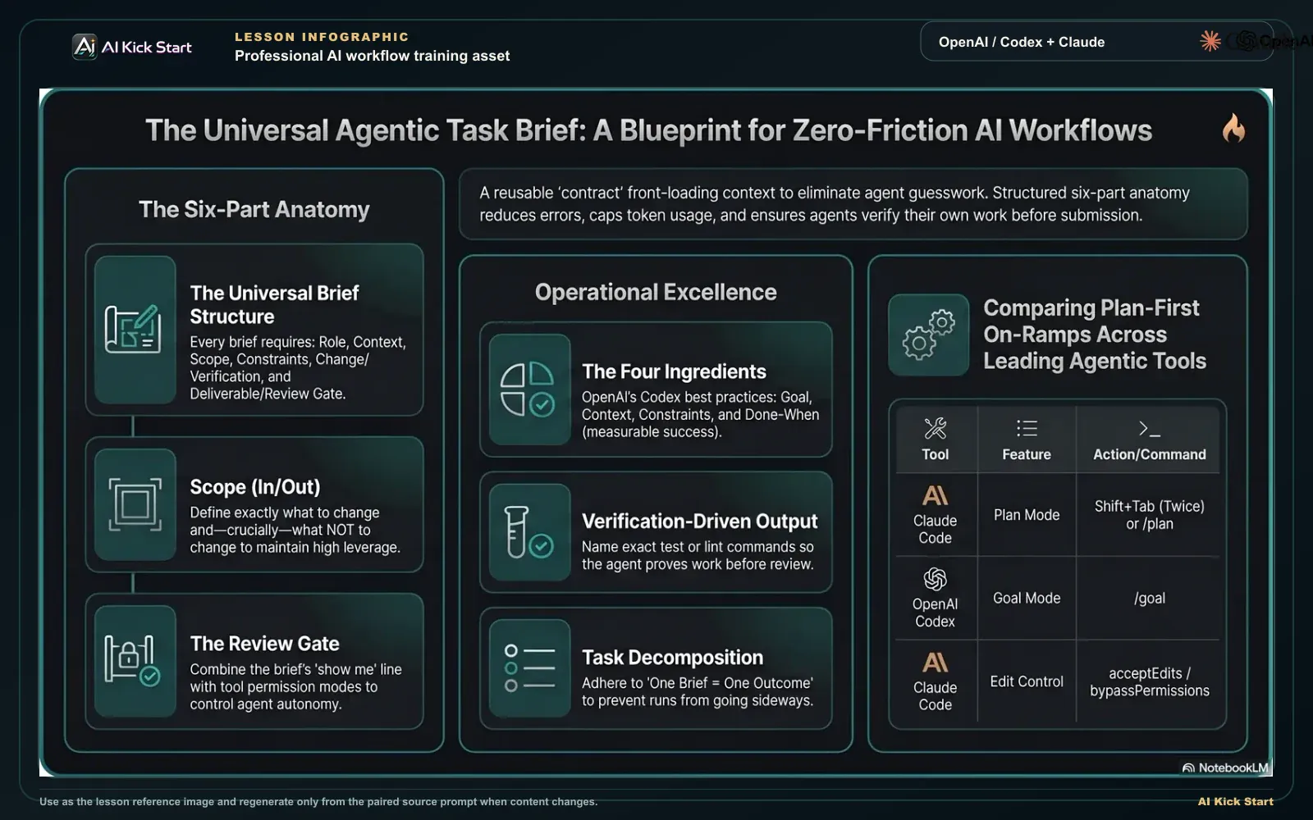Click the Task Decomposition title
The width and height of the screenshot is (1313, 820).
672,658
